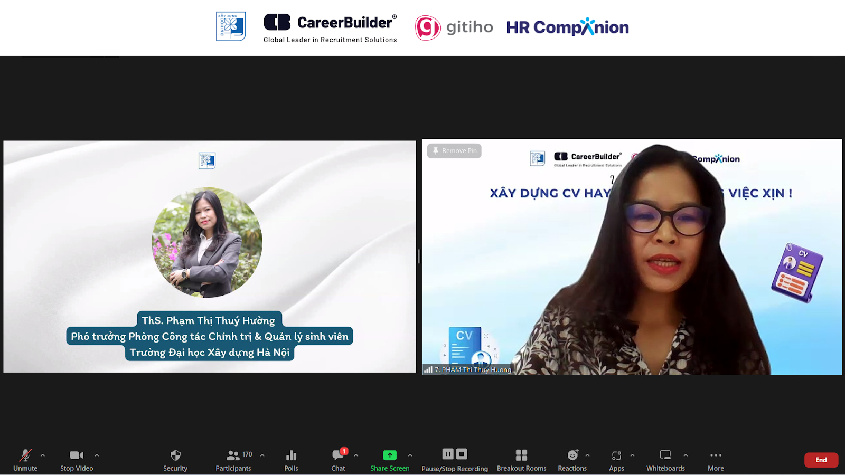Click title text ThS. Phạm Thị Thuý Hường
845x475 pixels.
tap(209, 320)
